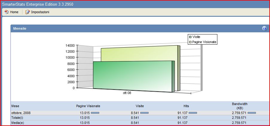
Task: Select the Pagine Visionate legend label
Action: click(204, 42)
